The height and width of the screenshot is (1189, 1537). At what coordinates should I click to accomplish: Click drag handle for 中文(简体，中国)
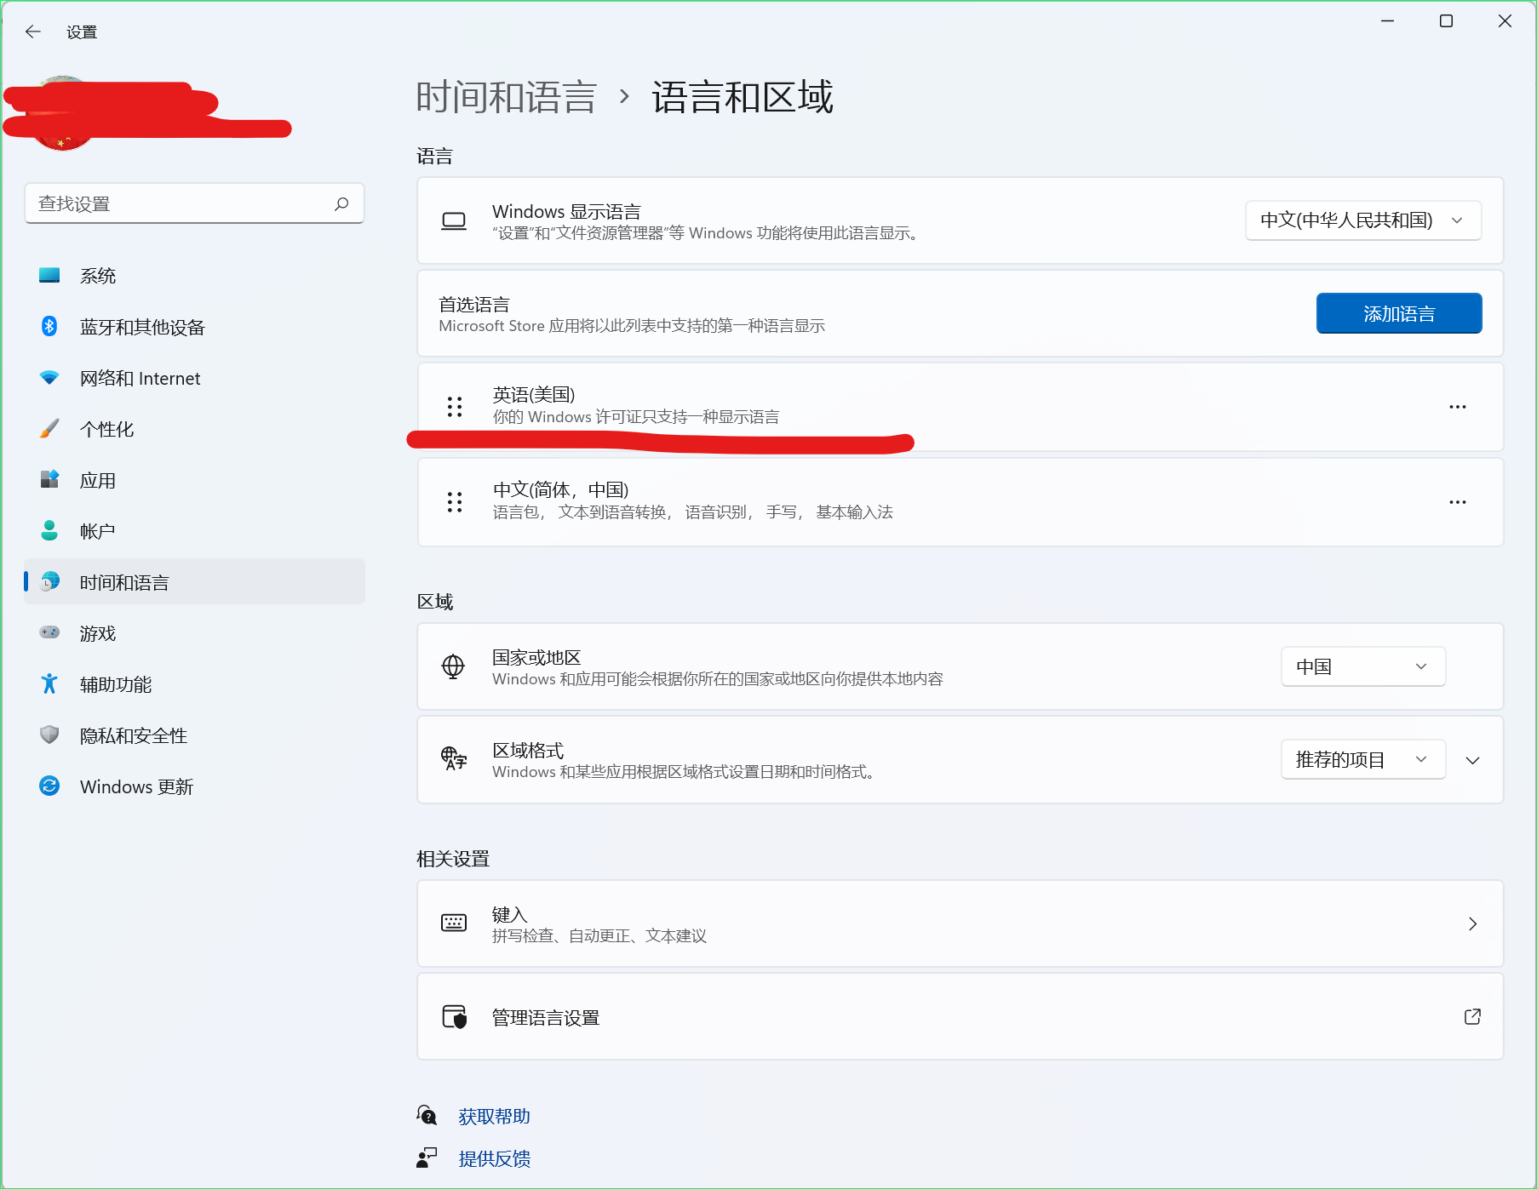point(455,502)
